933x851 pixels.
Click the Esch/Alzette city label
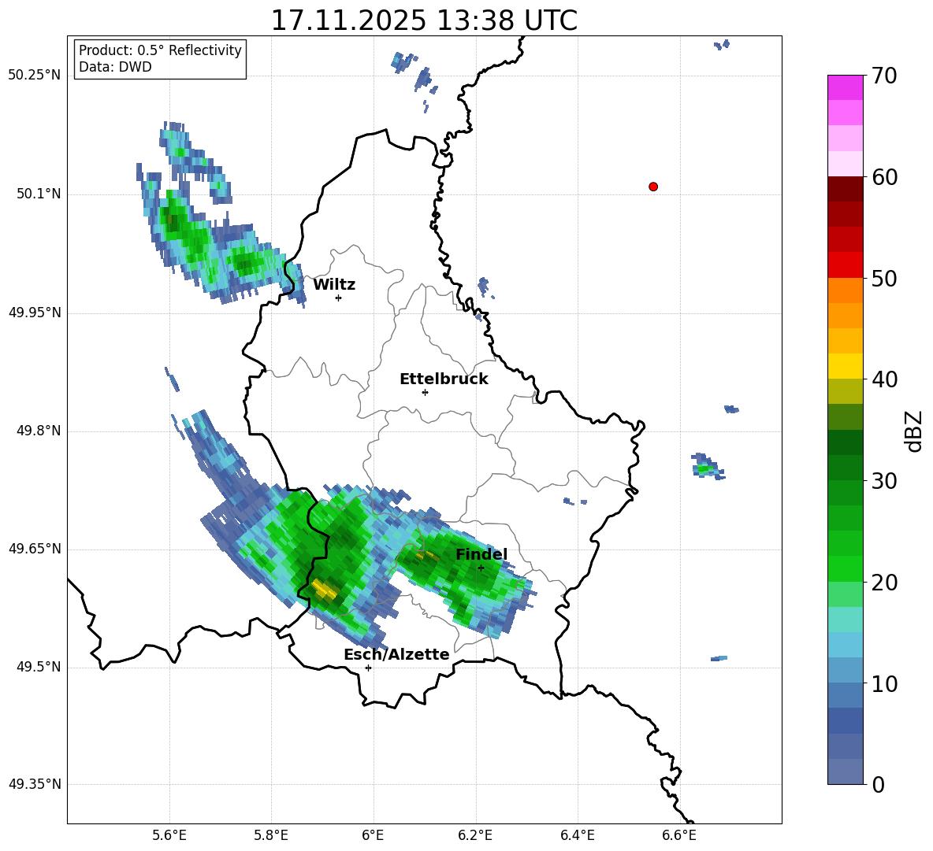(x=396, y=654)
